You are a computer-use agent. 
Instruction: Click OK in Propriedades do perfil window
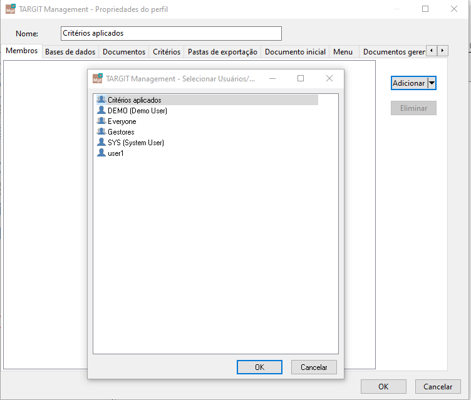(383, 386)
